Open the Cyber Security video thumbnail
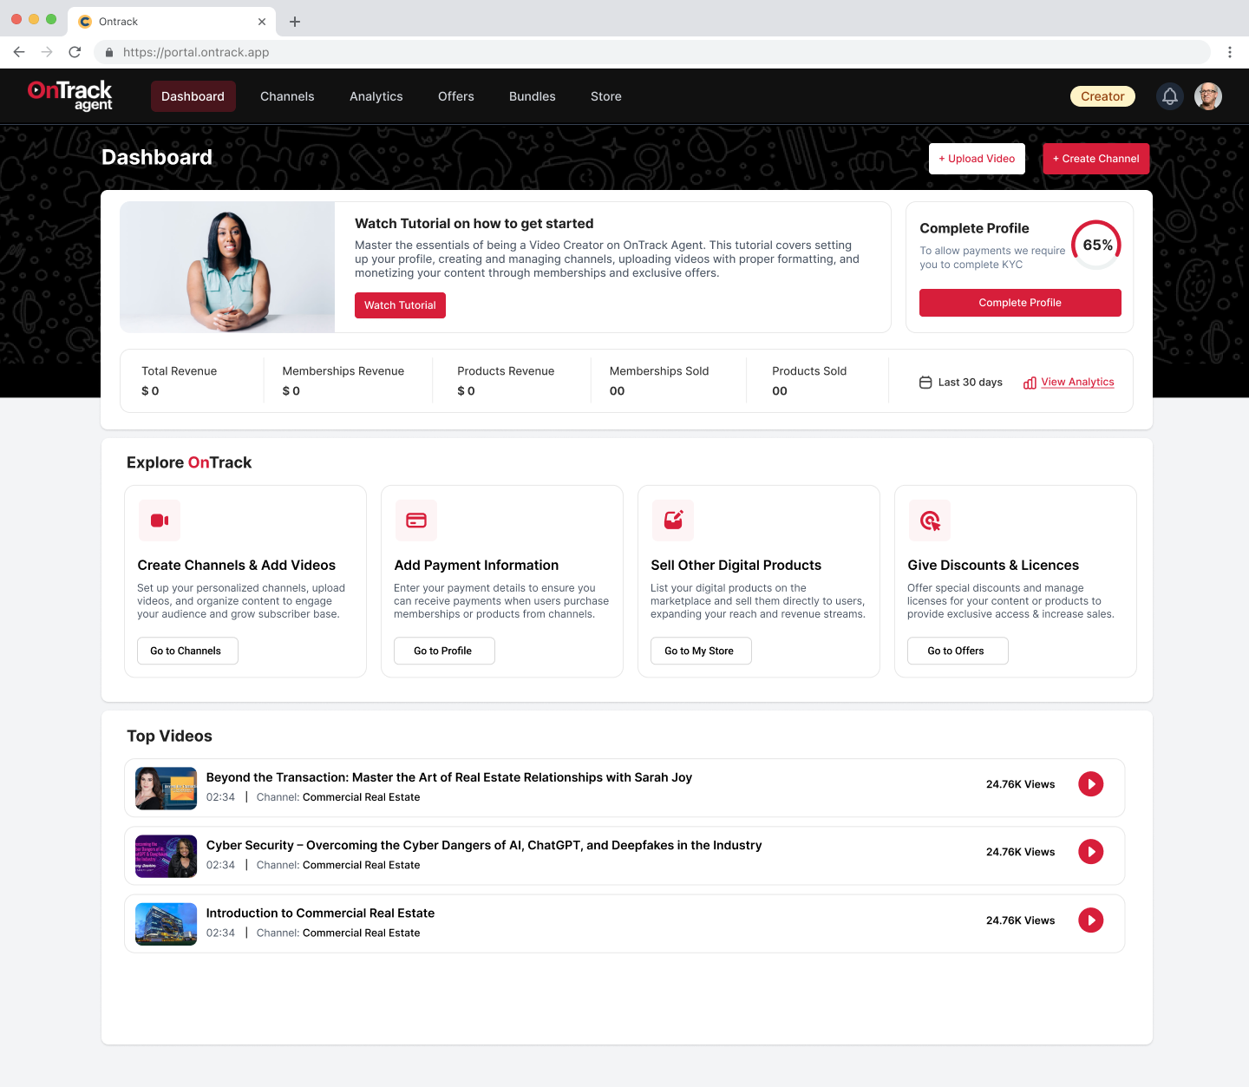Image resolution: width=1249 pixels, height=1087 pixels. 167,856
